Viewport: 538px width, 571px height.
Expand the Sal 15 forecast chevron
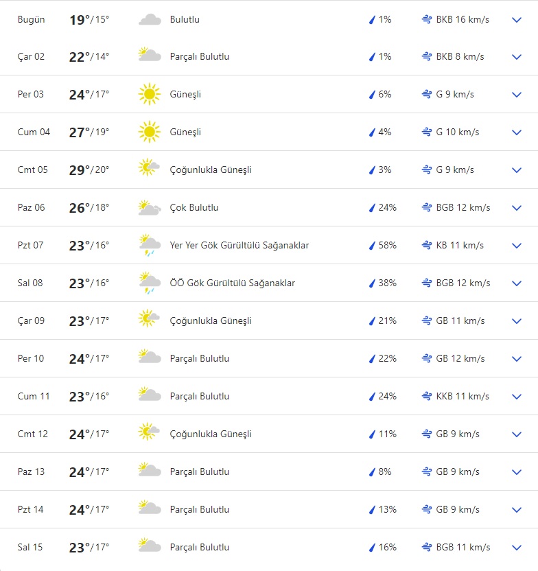[x=517, y=548]
